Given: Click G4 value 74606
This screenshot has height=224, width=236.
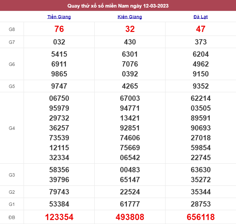Looking at the screenshot, I should coord(130,138).
